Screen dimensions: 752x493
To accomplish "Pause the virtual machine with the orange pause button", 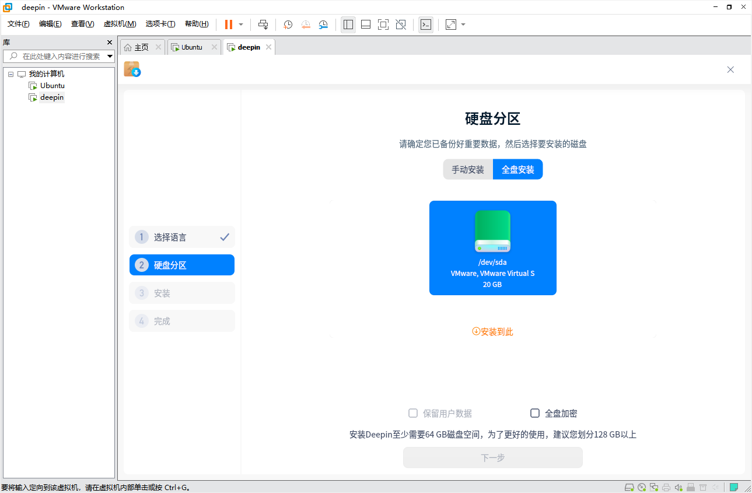I will pos(229,25).
